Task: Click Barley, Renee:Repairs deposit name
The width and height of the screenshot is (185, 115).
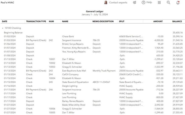Action: (x=73, y=101)
